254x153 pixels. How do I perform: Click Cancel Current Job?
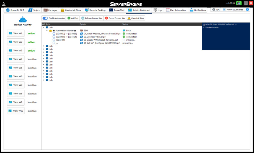(115, 18)
